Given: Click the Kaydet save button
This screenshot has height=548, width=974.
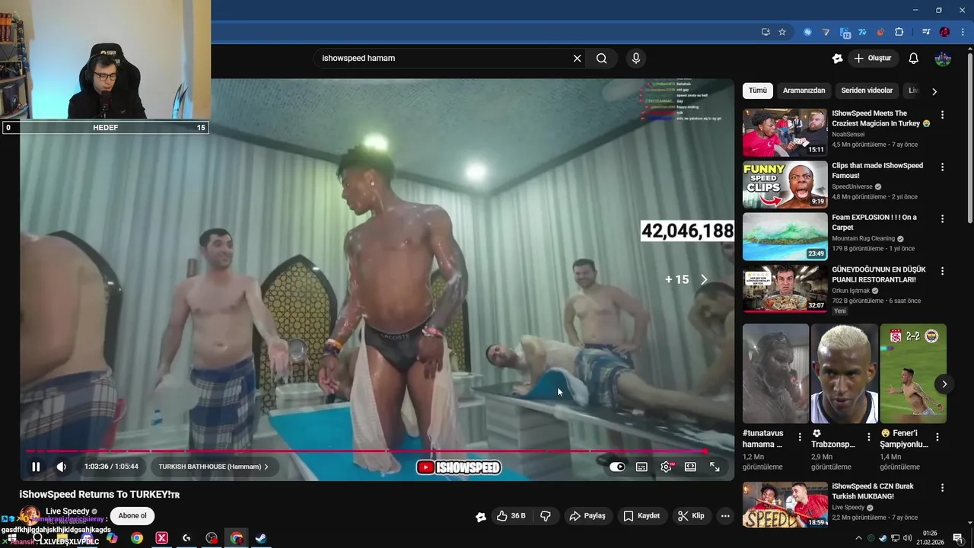Looking at the screenshot, I should [641, 516].
